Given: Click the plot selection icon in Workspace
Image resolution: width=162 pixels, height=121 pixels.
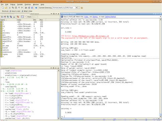Looking at the screenshot, I should click(22, 17).
